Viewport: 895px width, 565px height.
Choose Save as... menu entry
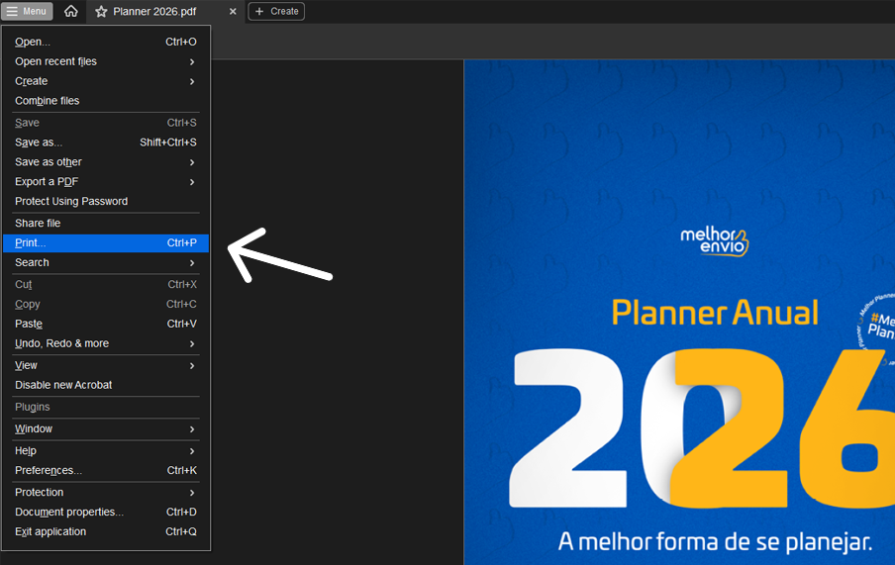(106, 142)
